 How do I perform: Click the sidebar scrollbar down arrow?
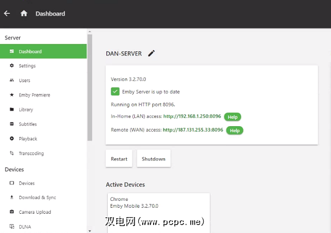tap(89, 230)
